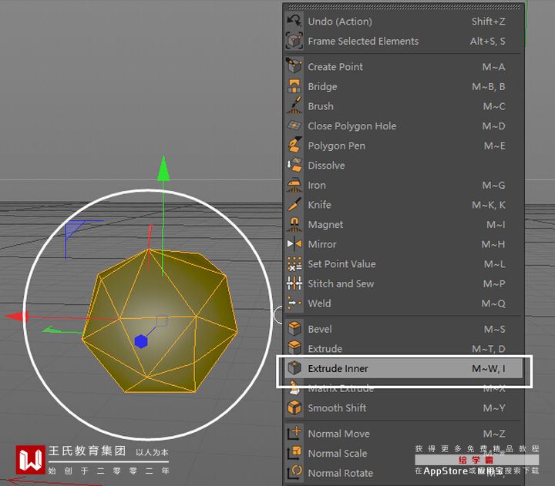Click the Create Point tool icon
This screenshot has height=486, width=555.
294,66
